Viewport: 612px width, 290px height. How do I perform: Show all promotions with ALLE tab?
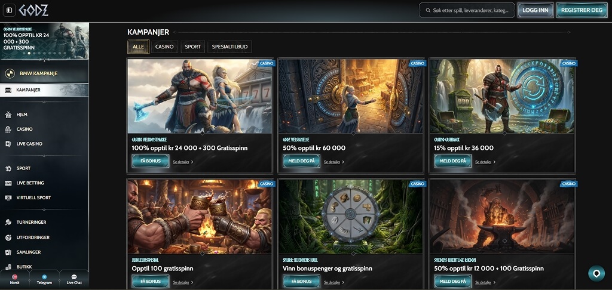pyautogui.click(x=138, y=47)
